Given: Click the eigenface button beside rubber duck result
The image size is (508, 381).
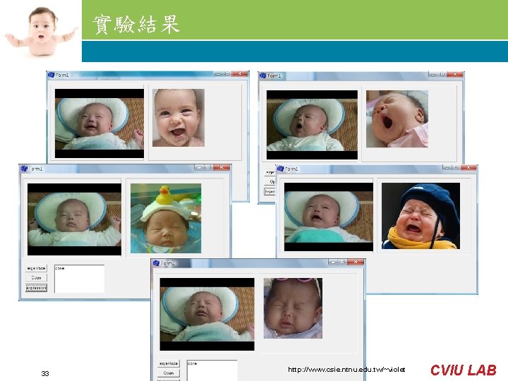Looking at the screenshot, I should (x=36, y=268).
